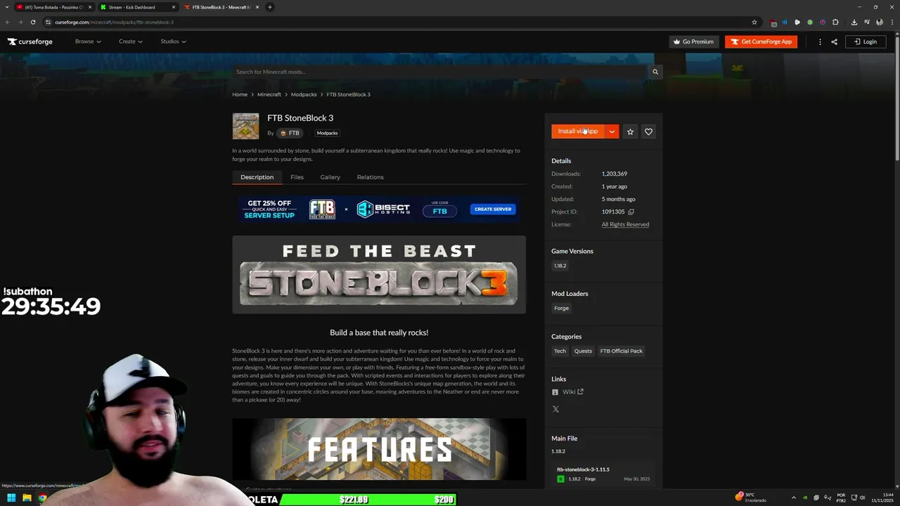900x506 pixels.
Task: Open the browser extensions puzzle icon
Action: coord(835,22)
